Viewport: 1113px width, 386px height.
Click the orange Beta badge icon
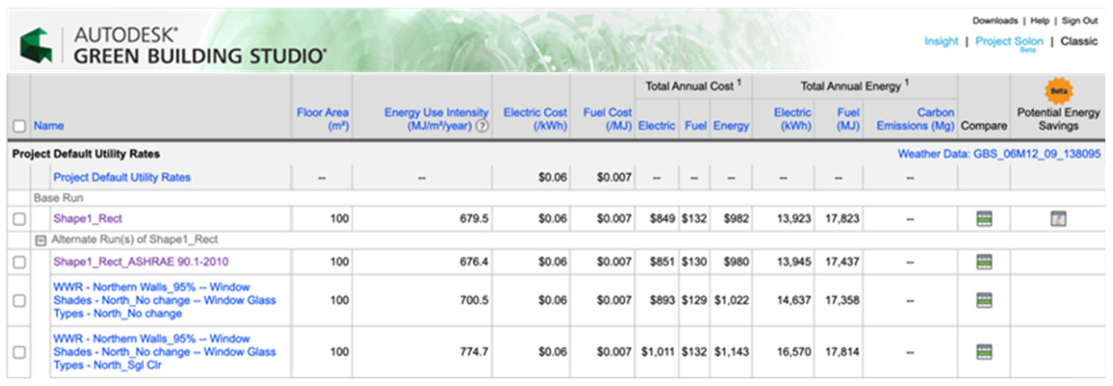pos(1058,91)
